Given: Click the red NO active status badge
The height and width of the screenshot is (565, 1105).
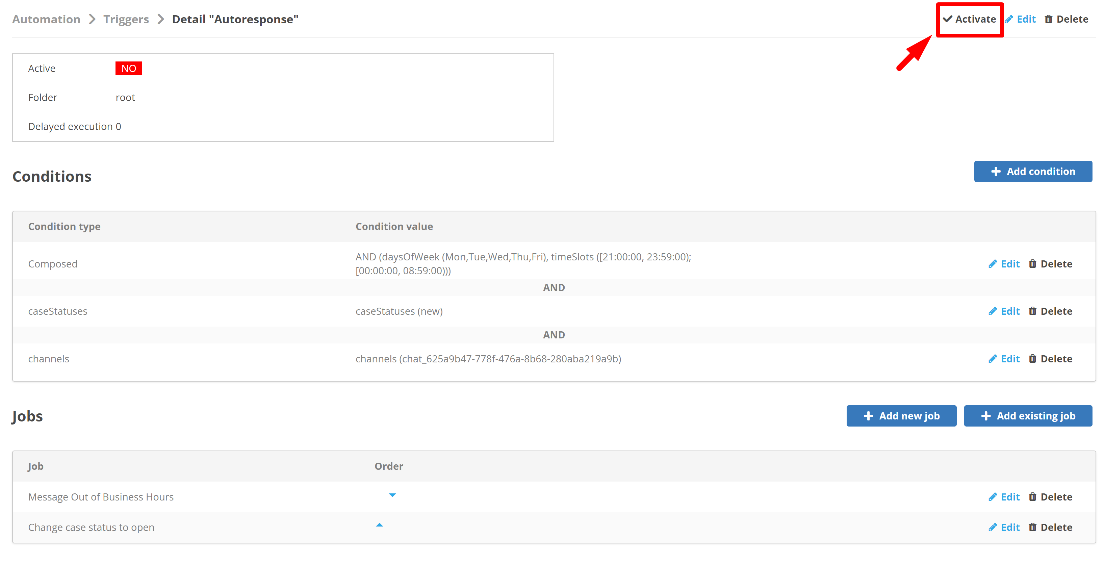Looking at the screenshot, I should pyautogui.click(x=129, y=68).
